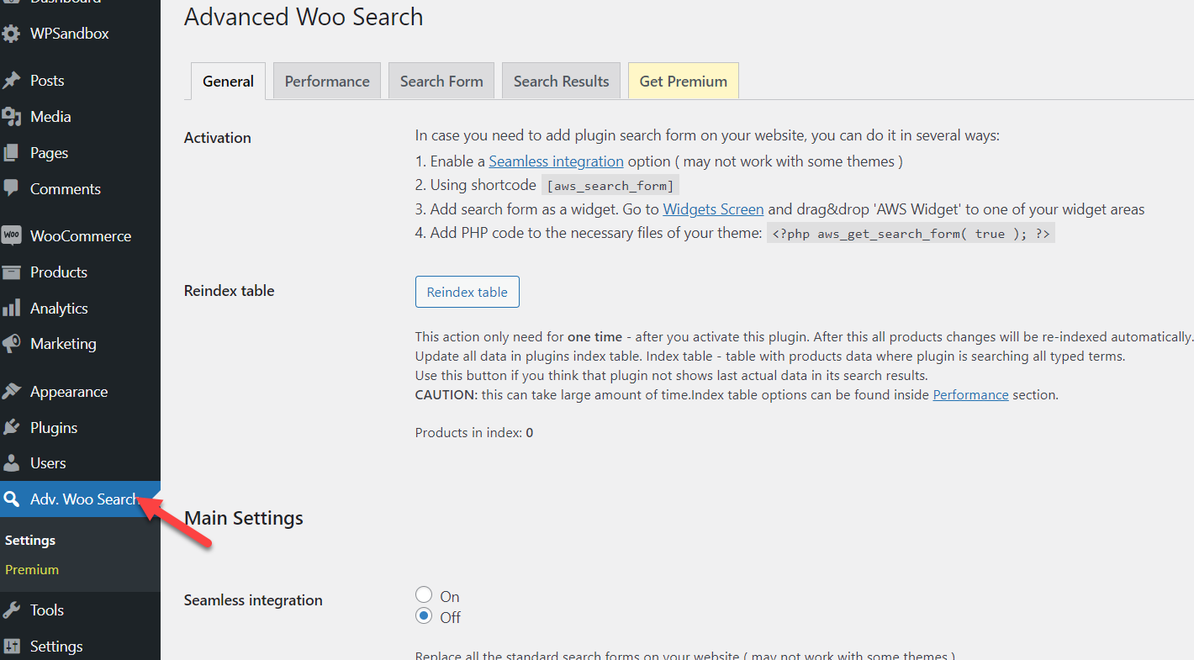
Task: Click the WooCommerce logo icon
Action: pyautogui.click(x=11, y=236)
